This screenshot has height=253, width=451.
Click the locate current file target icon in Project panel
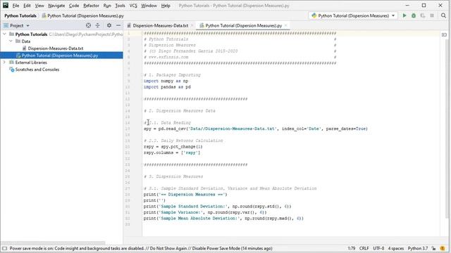88,25
